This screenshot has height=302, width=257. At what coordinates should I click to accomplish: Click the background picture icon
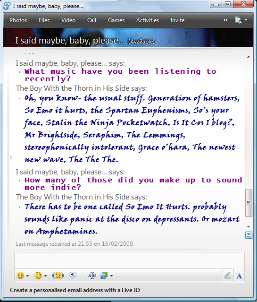pyautogui.click(x=104, y=276)
